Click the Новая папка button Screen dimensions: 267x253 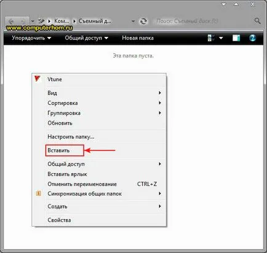pos(138,38)
